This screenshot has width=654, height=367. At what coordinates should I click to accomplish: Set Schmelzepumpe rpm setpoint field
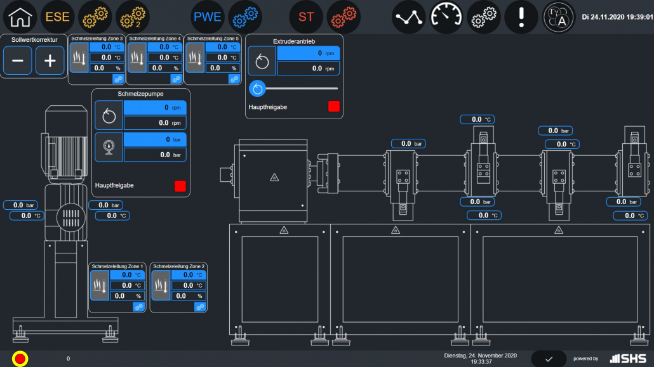click(x=155, y=108)
